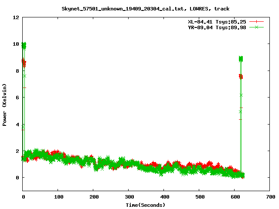Click the plot title 'Skynet_57501_unknown_19409_20304_cal.txt, LOWRES, track'

[145, 9]
